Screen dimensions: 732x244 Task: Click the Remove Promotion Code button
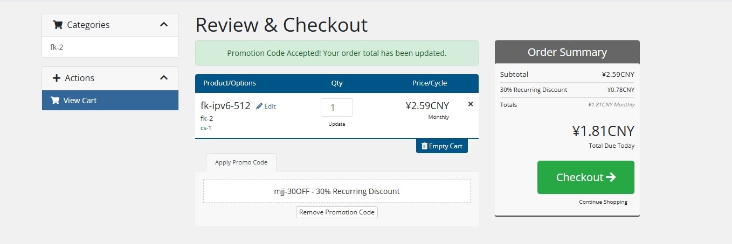337,212
